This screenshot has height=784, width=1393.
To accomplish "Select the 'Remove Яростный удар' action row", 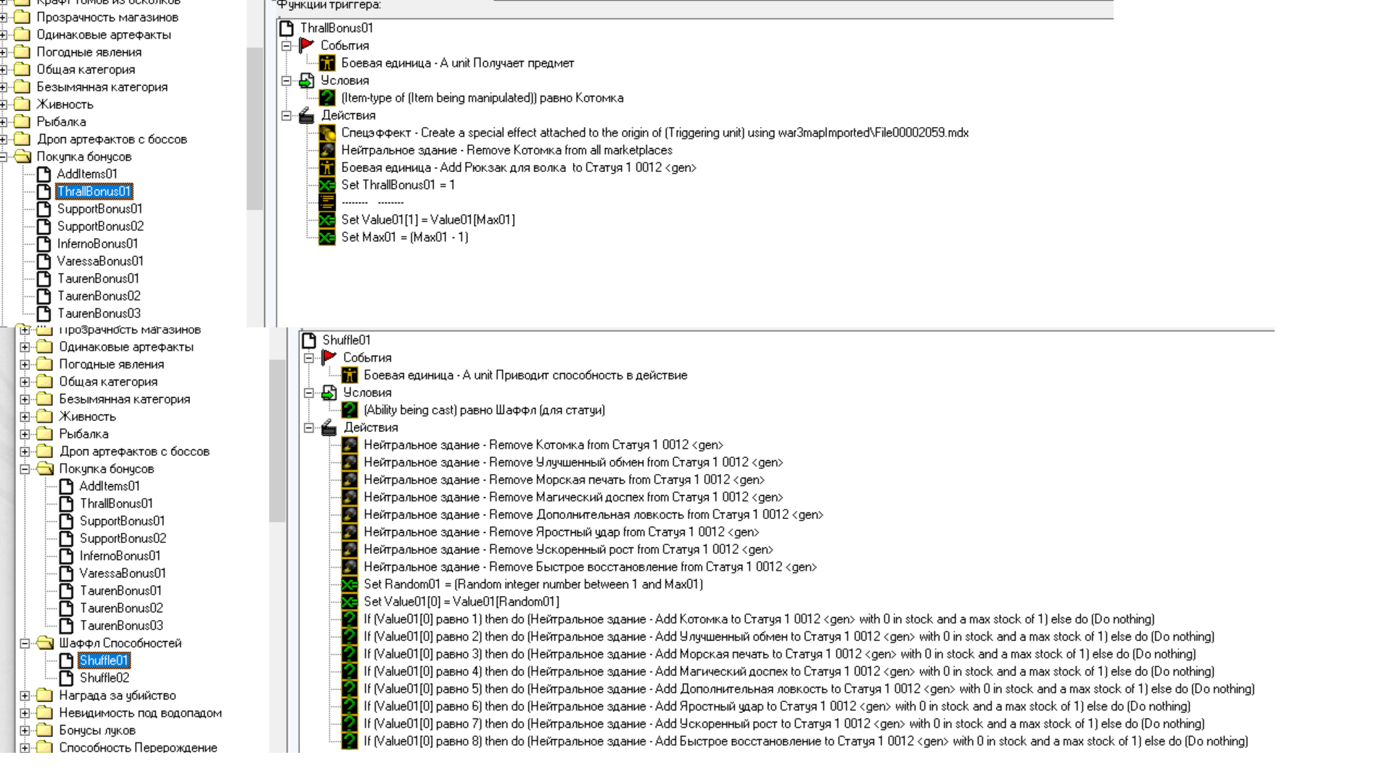I will coord(562,532).
